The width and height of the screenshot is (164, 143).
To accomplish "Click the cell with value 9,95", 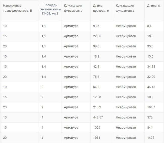I will pos(96,26).
